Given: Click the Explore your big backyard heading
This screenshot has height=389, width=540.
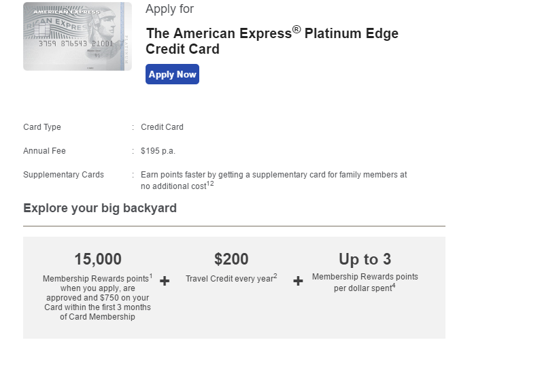Looking at the screenshot, I should point(100,208).
